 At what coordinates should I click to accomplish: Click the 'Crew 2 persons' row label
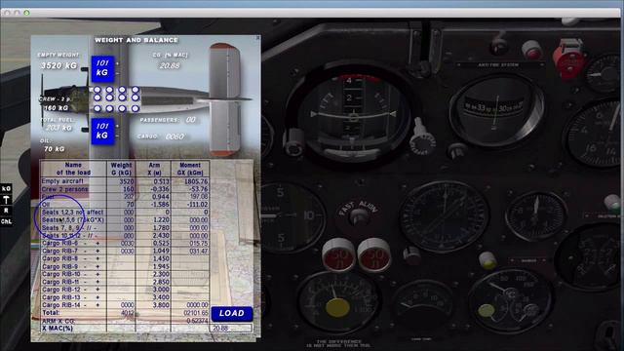tap(65, 189)
